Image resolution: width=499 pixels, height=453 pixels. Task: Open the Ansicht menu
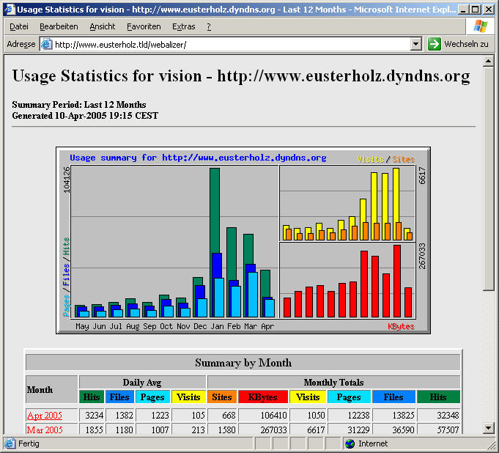click(x=103, y=26)
